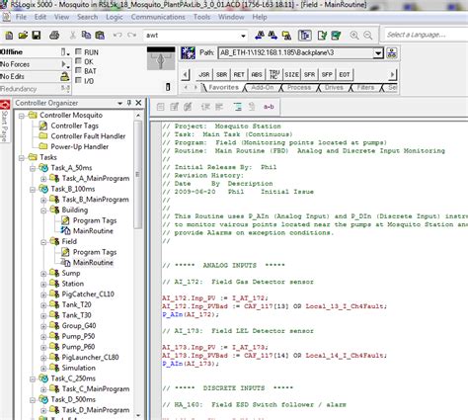Open the search text dropdown showing awt
The width and height of the screenshot is (468, 420).
[x=243, y=36]
